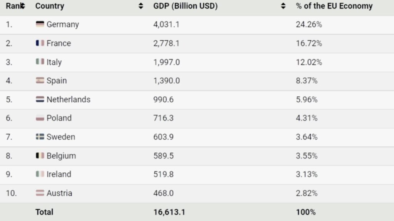
Task: Click the Sweden flag icon
Action: click(40, 137)
